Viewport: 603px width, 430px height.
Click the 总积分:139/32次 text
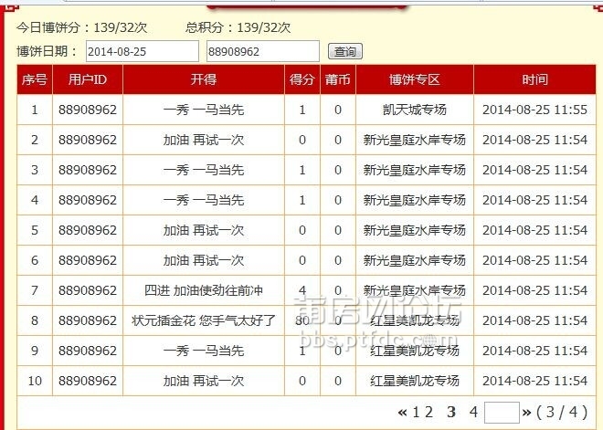click(x=238, y=27)
